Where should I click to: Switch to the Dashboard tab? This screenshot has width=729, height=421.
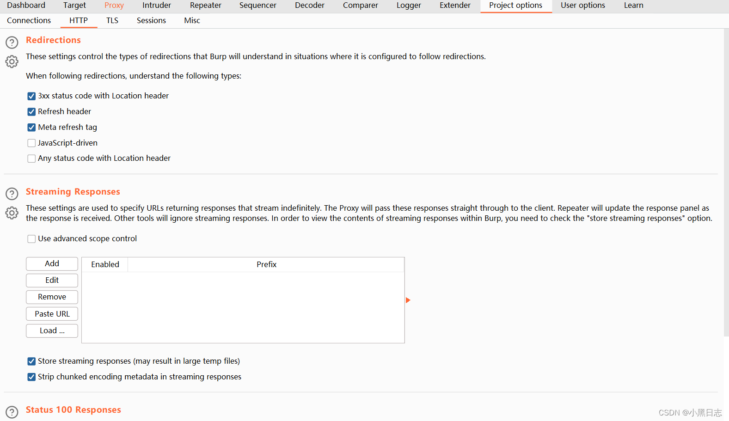tap(26, 6)
